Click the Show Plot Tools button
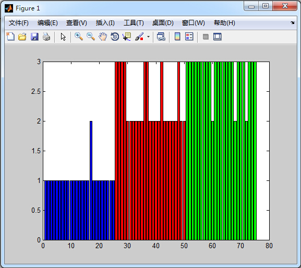The width and height of the screenshot is (301, 268). point(218,36)
